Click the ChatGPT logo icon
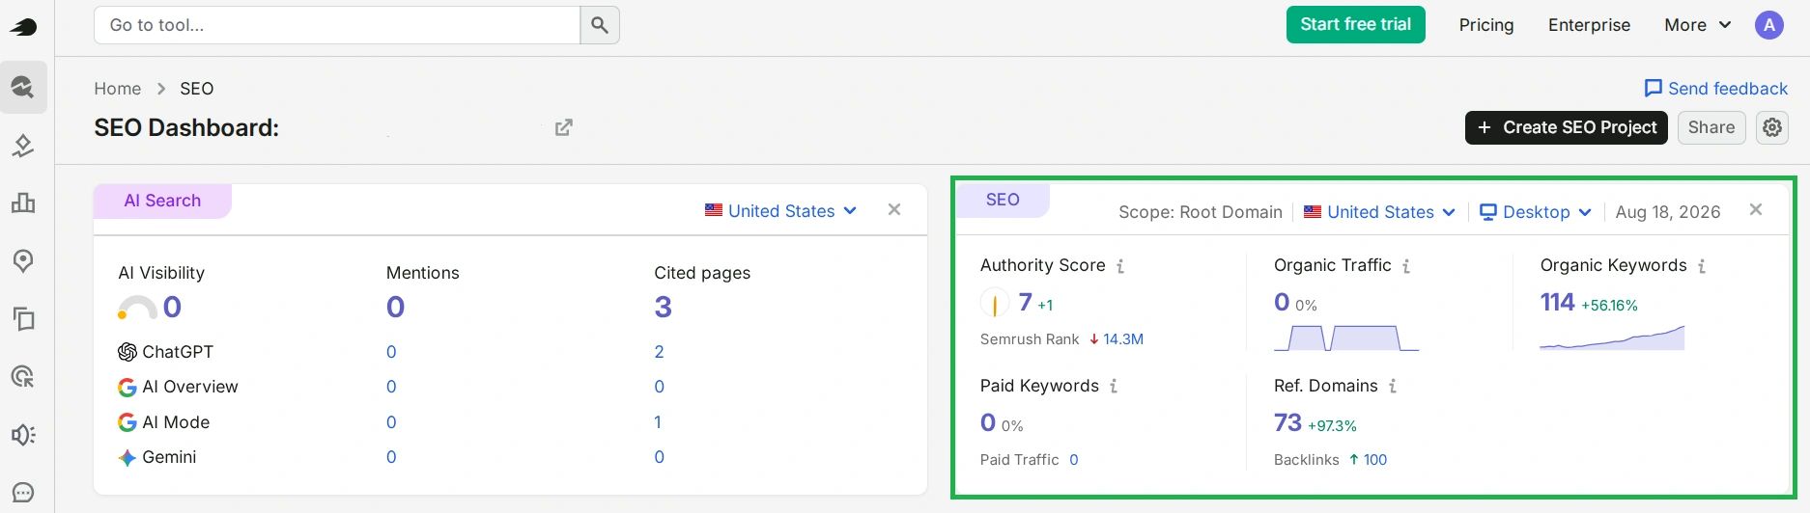 point(127,352)
